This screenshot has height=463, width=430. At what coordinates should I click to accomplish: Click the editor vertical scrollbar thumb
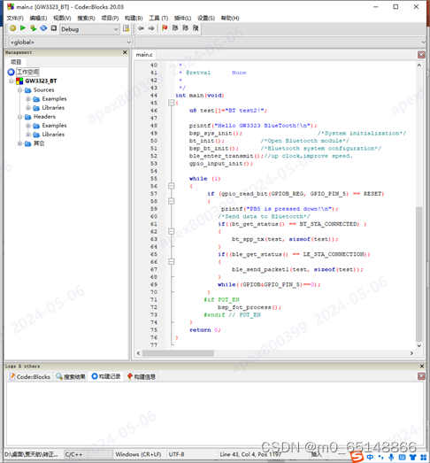coord(418,274)
